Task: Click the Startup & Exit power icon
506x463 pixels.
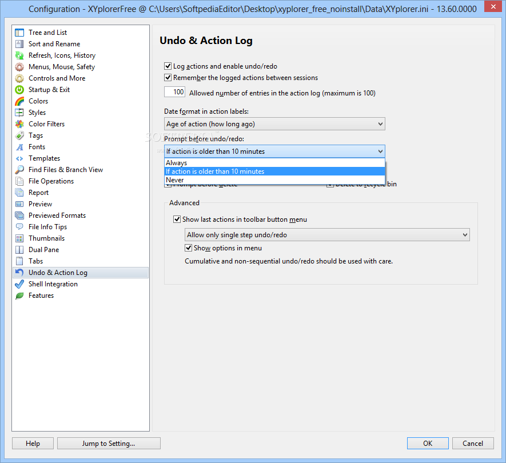Action: point(19,90)
